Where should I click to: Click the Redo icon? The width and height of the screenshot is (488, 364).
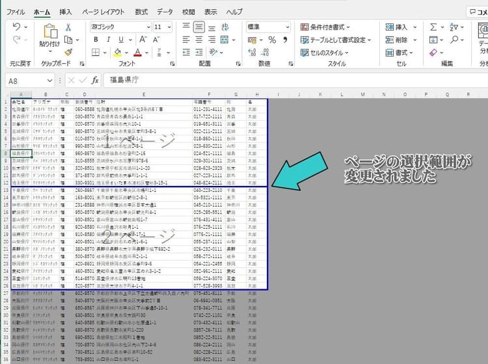tap(17, 40)
